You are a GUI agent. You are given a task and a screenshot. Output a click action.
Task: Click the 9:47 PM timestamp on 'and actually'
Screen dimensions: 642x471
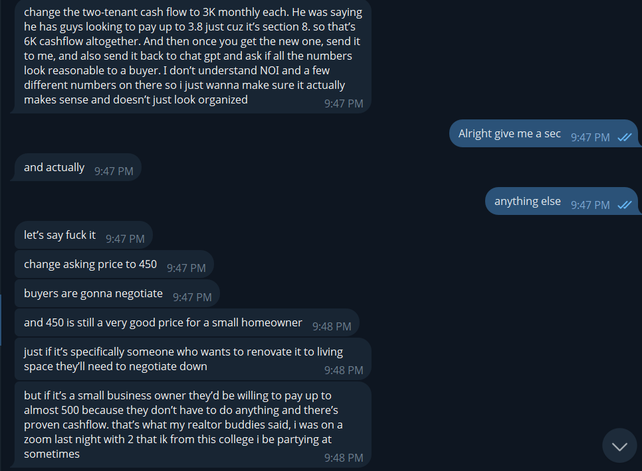114,170
